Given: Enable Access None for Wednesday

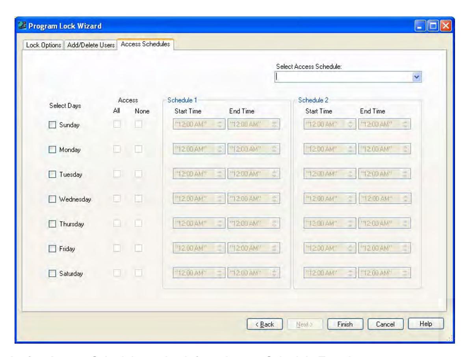Looking at the screenshot, I should [138, 198].
